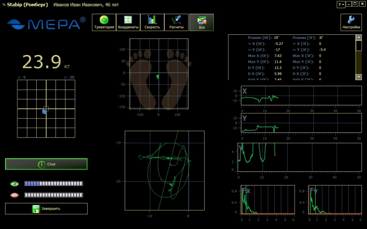Click the Завершить save button
The height and width of the screenshot is (229, 367).
46,209
